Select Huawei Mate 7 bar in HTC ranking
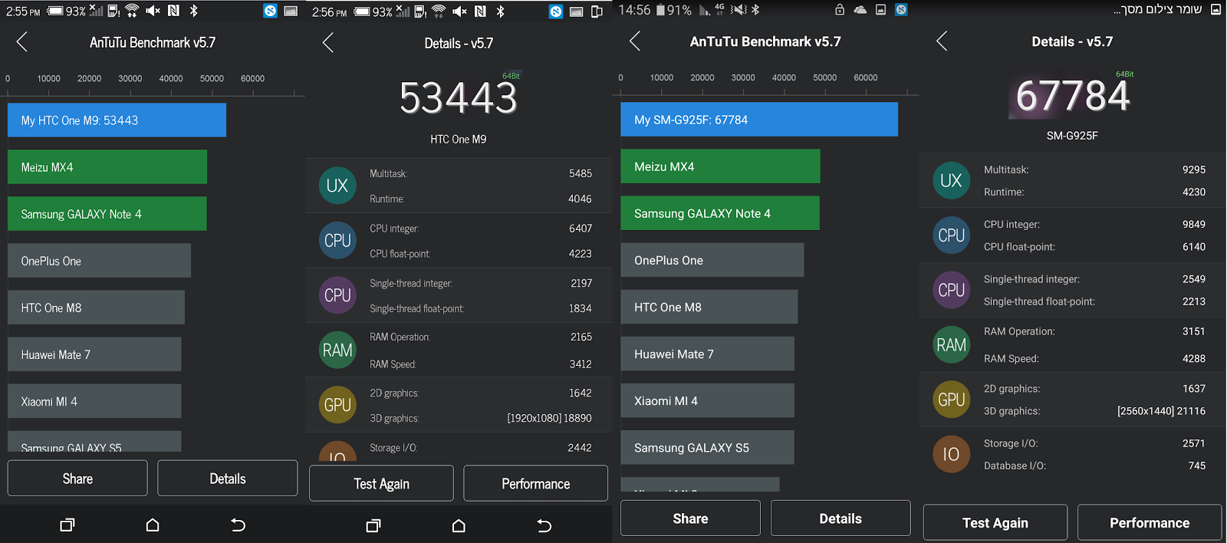The image size is (1227, 543). coord(94,354)
